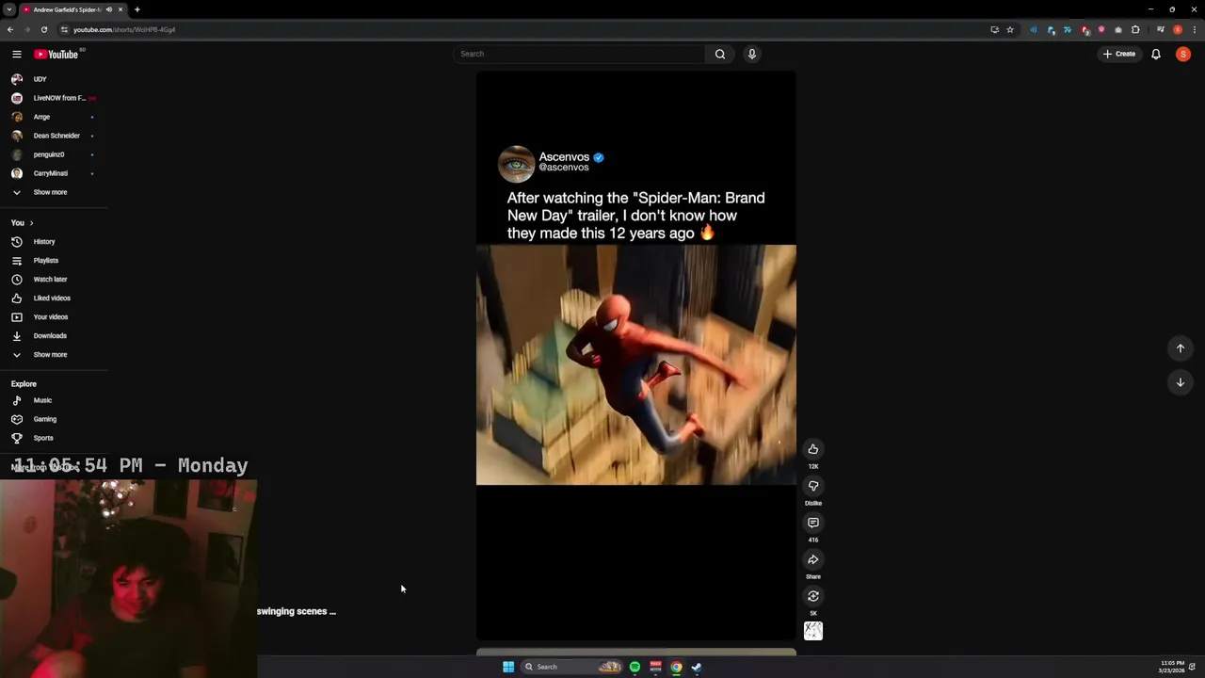The width and height of the screenshot is (1205, 678).
Task: Share this Short
Action: 813,559
